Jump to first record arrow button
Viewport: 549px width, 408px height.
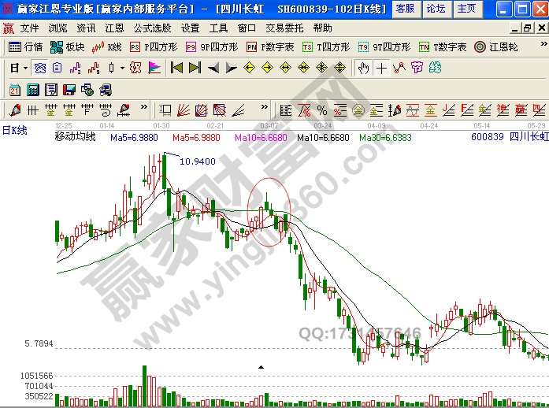tap(177, 68)
